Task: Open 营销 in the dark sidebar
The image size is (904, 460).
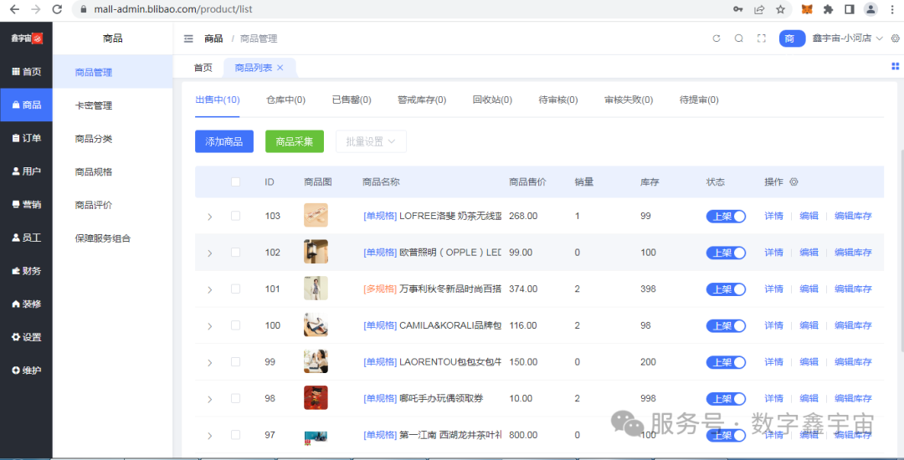Action: click(x=27, y=204)
